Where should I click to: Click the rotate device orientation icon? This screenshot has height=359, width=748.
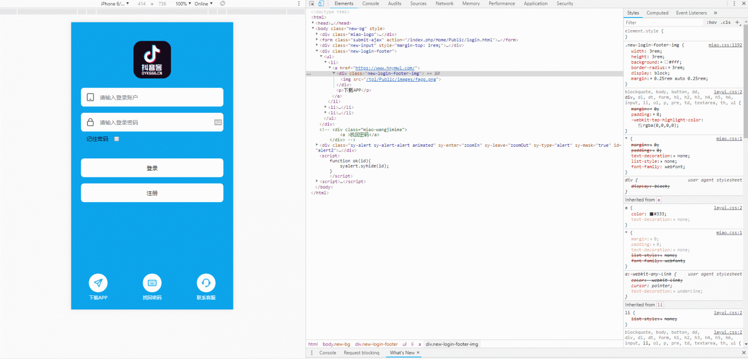point(223,3)
